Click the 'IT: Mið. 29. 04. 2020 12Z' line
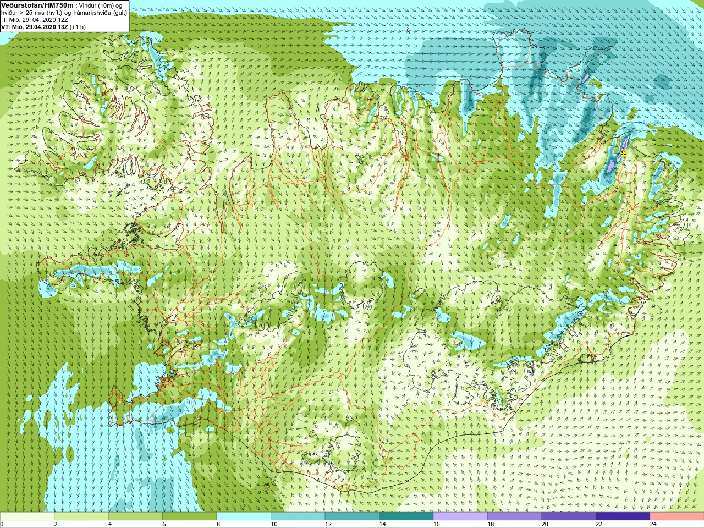The image size is (704, 528). click(x=35, y=20)
